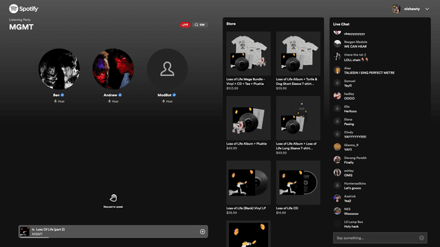The image size is (440, 247).
Task: Click ashley's chat avatar
Action: pyautogui.click(x=338, y=172)
